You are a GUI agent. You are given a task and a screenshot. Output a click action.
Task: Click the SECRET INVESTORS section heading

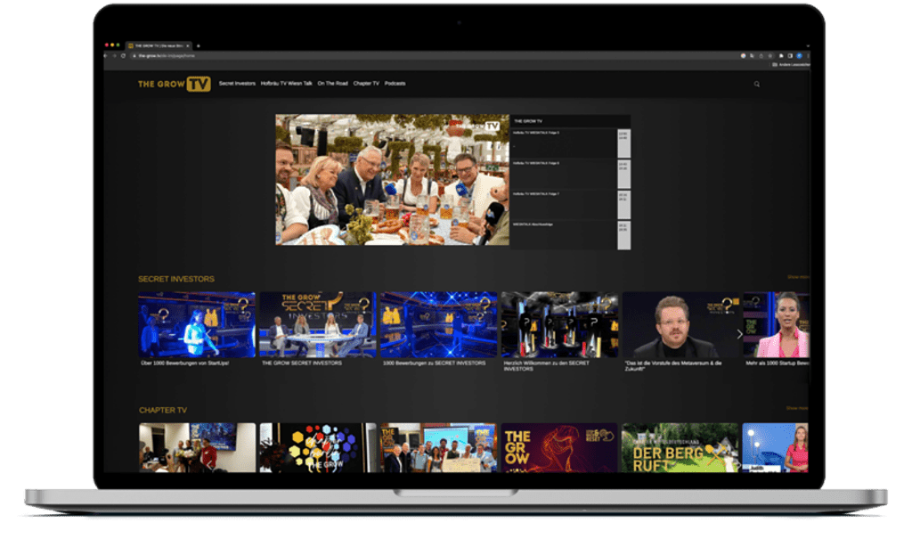(176, 279)
